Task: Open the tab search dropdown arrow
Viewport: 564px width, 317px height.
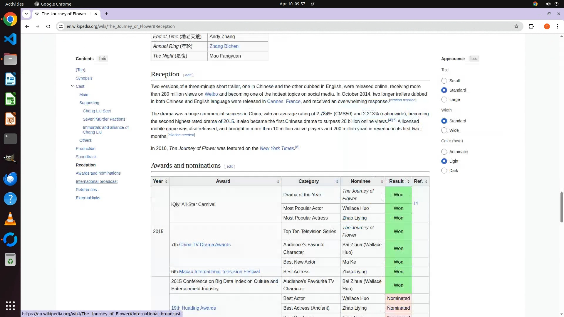Action: coord(26,14)
